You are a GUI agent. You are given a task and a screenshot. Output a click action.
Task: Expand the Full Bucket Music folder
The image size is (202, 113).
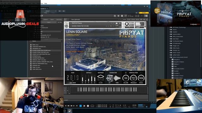pyautogui.click(x=170, y=41)
